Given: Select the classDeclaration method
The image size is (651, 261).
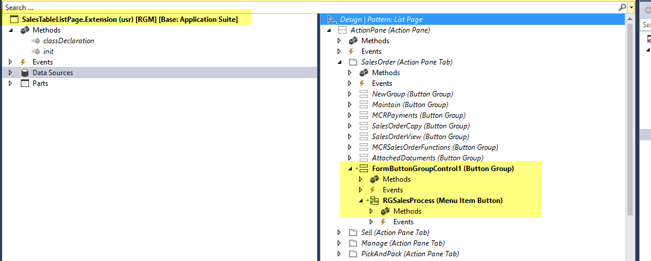Looking at the screenshot, I should coord(68,41).
